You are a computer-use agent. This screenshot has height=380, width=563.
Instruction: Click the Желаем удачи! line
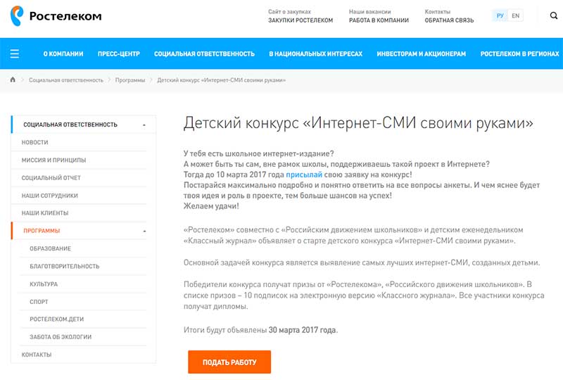[211, 205]
